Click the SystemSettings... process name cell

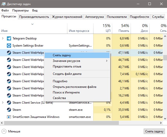click(x=80, y=46)
